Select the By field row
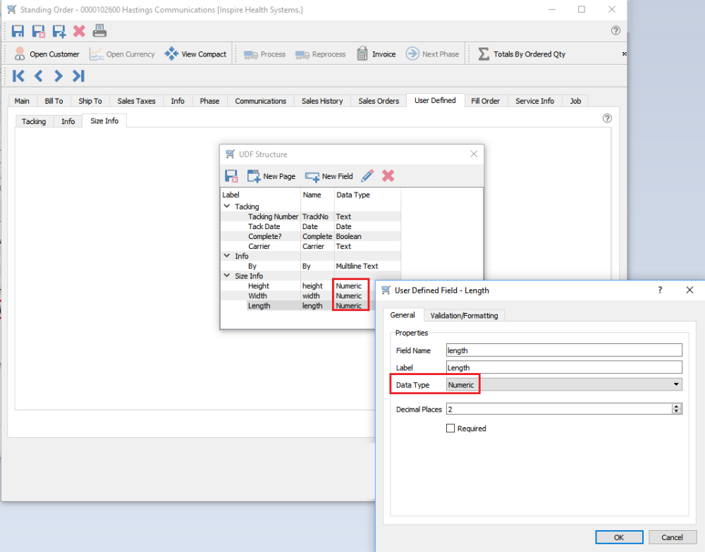 click(311, 266)
